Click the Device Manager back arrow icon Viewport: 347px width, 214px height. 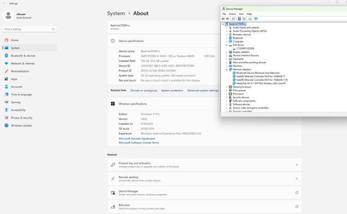(223, 19)
